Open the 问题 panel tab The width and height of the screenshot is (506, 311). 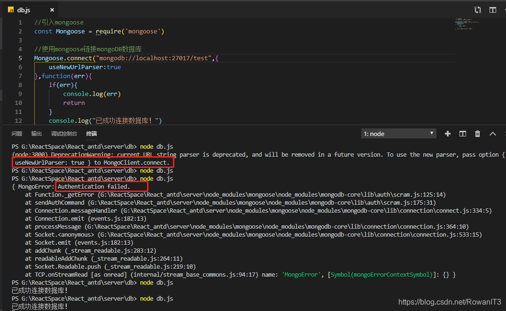(17, 134)
